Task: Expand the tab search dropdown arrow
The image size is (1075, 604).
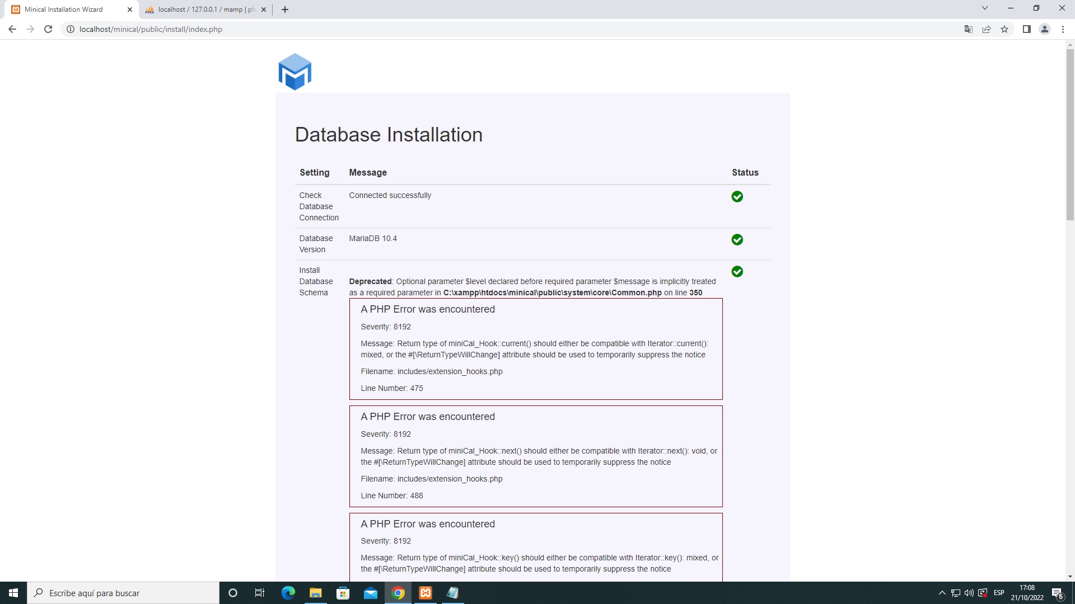Action: point(985,8)
